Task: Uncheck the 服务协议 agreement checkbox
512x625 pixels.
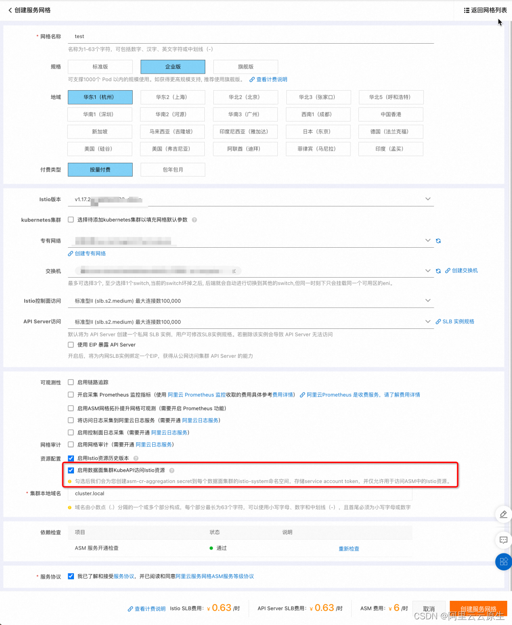Action: coord(71,576)
